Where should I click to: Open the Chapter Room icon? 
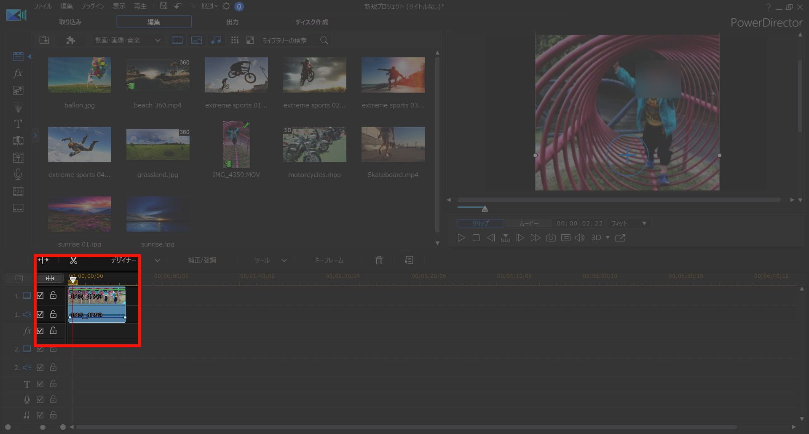(18, 191)
